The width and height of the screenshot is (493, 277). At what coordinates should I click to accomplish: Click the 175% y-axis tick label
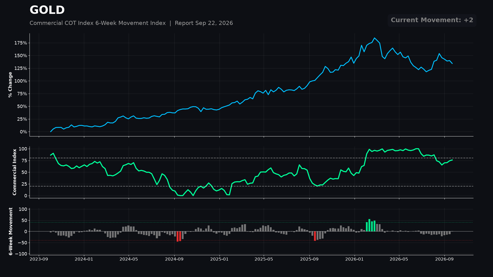coord(21,43)
